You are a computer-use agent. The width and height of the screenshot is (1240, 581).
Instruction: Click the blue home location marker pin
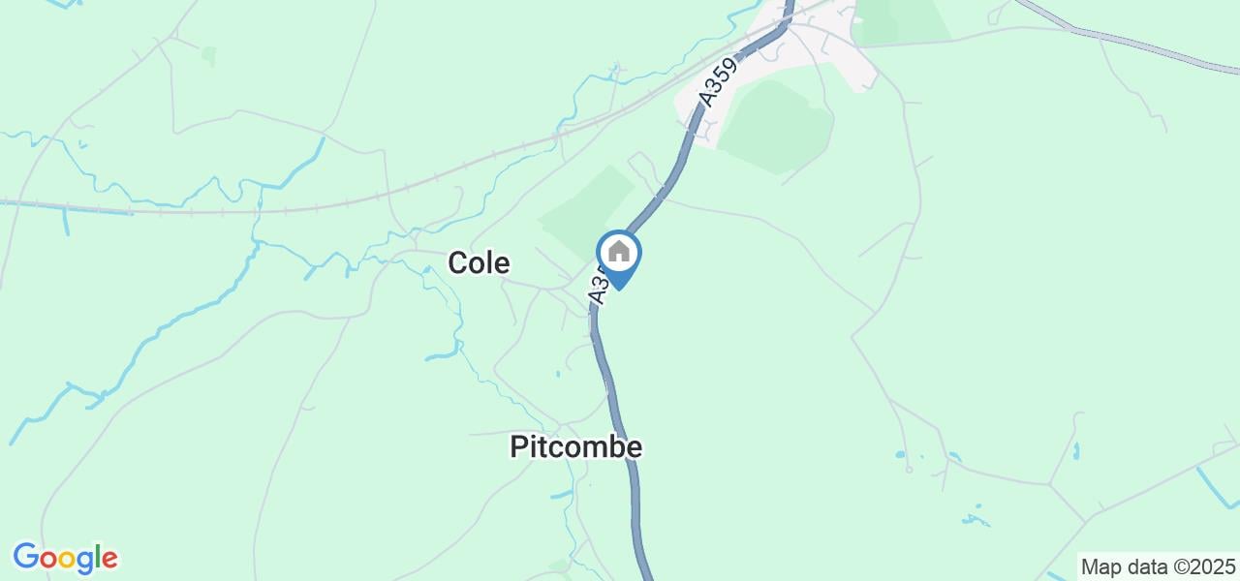point(619,259)
